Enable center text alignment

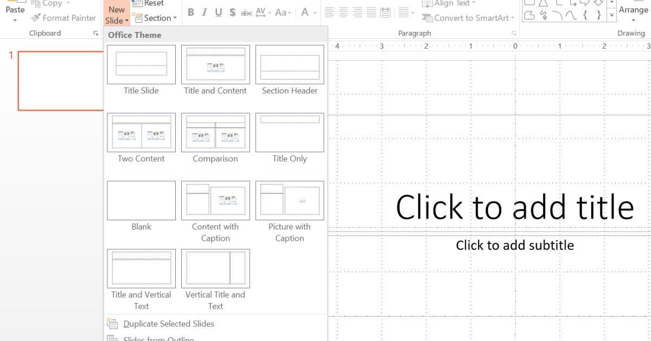pyautogui.click(x=343, y=12)
